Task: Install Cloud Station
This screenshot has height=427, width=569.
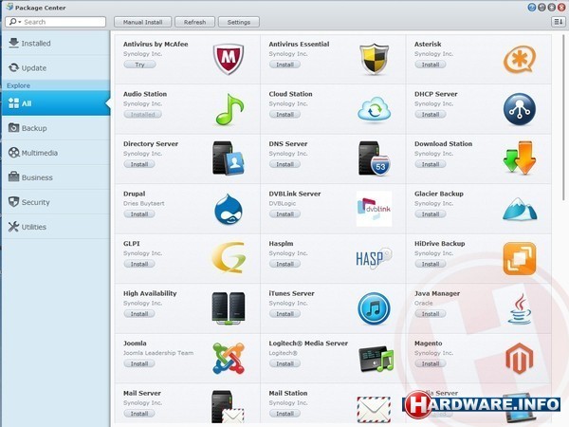Action: coord(284,115)
